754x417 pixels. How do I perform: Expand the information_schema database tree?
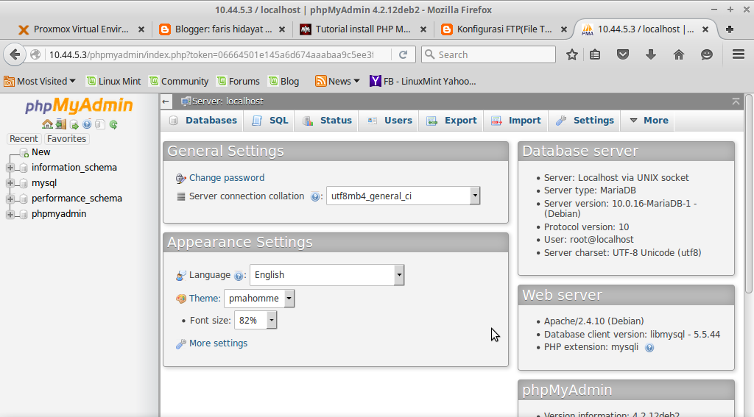tap(10, 168)
